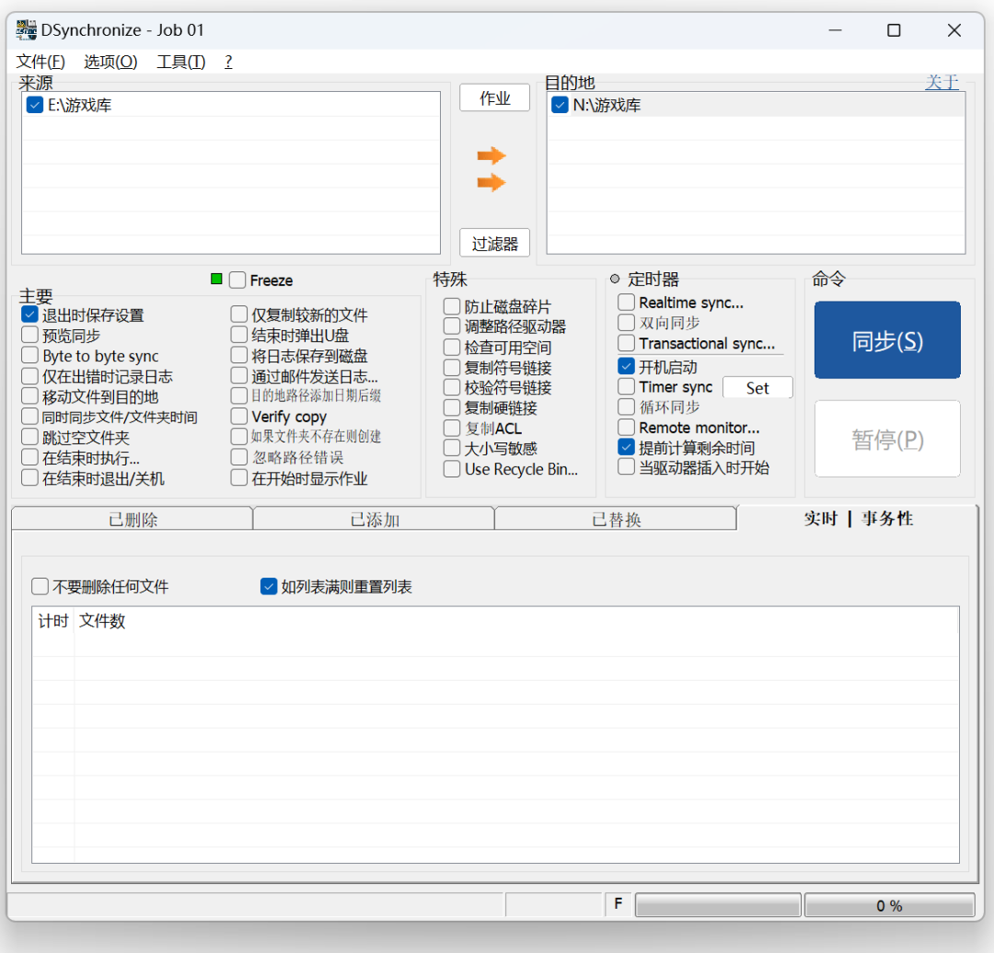Image resolution: width=994 pixels, height=953 pixels.
Task: Check Use Recycle Bin... option
Action: (452, 469)
